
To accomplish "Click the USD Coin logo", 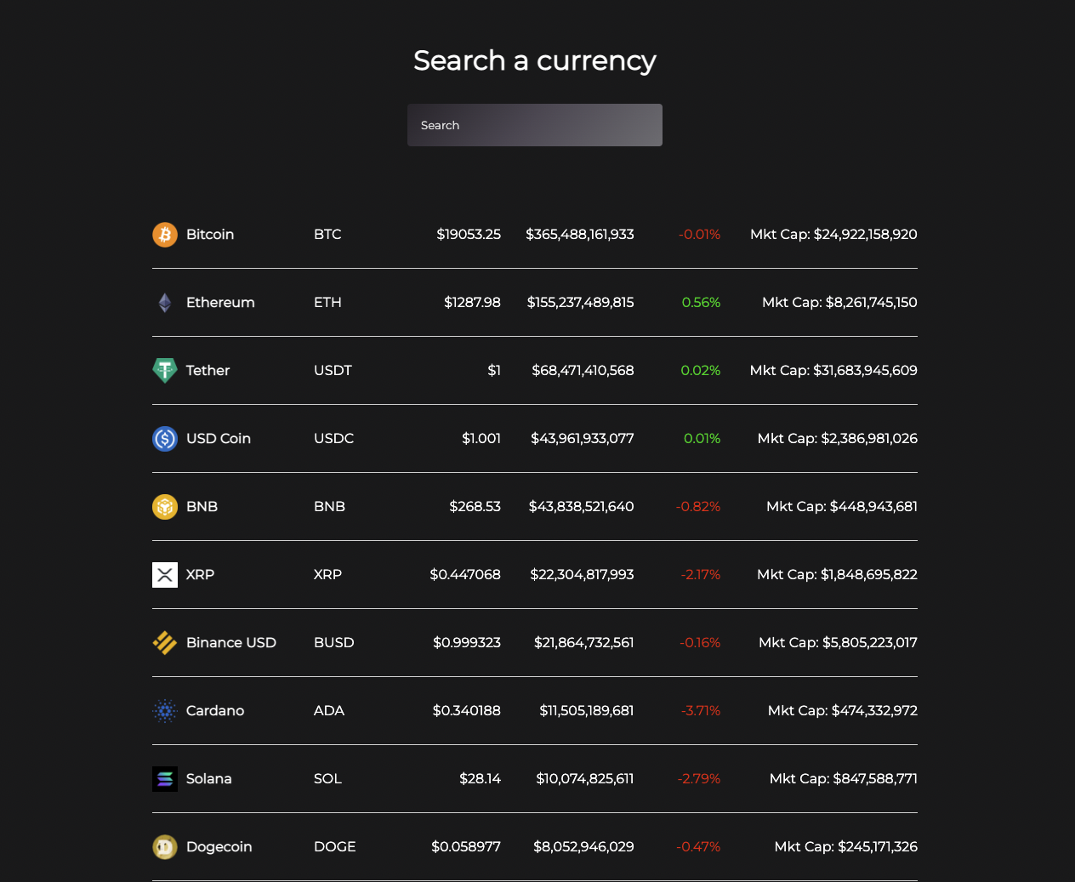I will click(x=165, y=439).
